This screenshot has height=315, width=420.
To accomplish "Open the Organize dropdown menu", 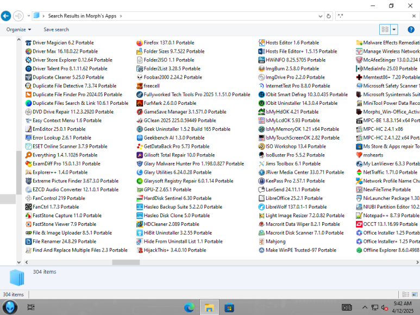I will point(18,29).
